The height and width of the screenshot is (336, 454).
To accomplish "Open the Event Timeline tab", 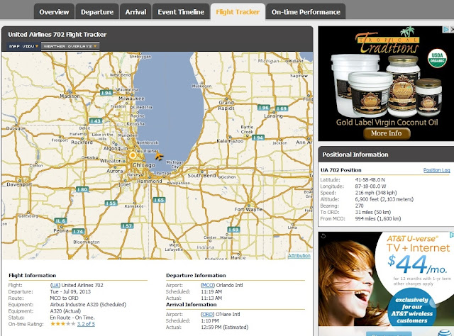I will pyautogui.click(x=181, y=12).
